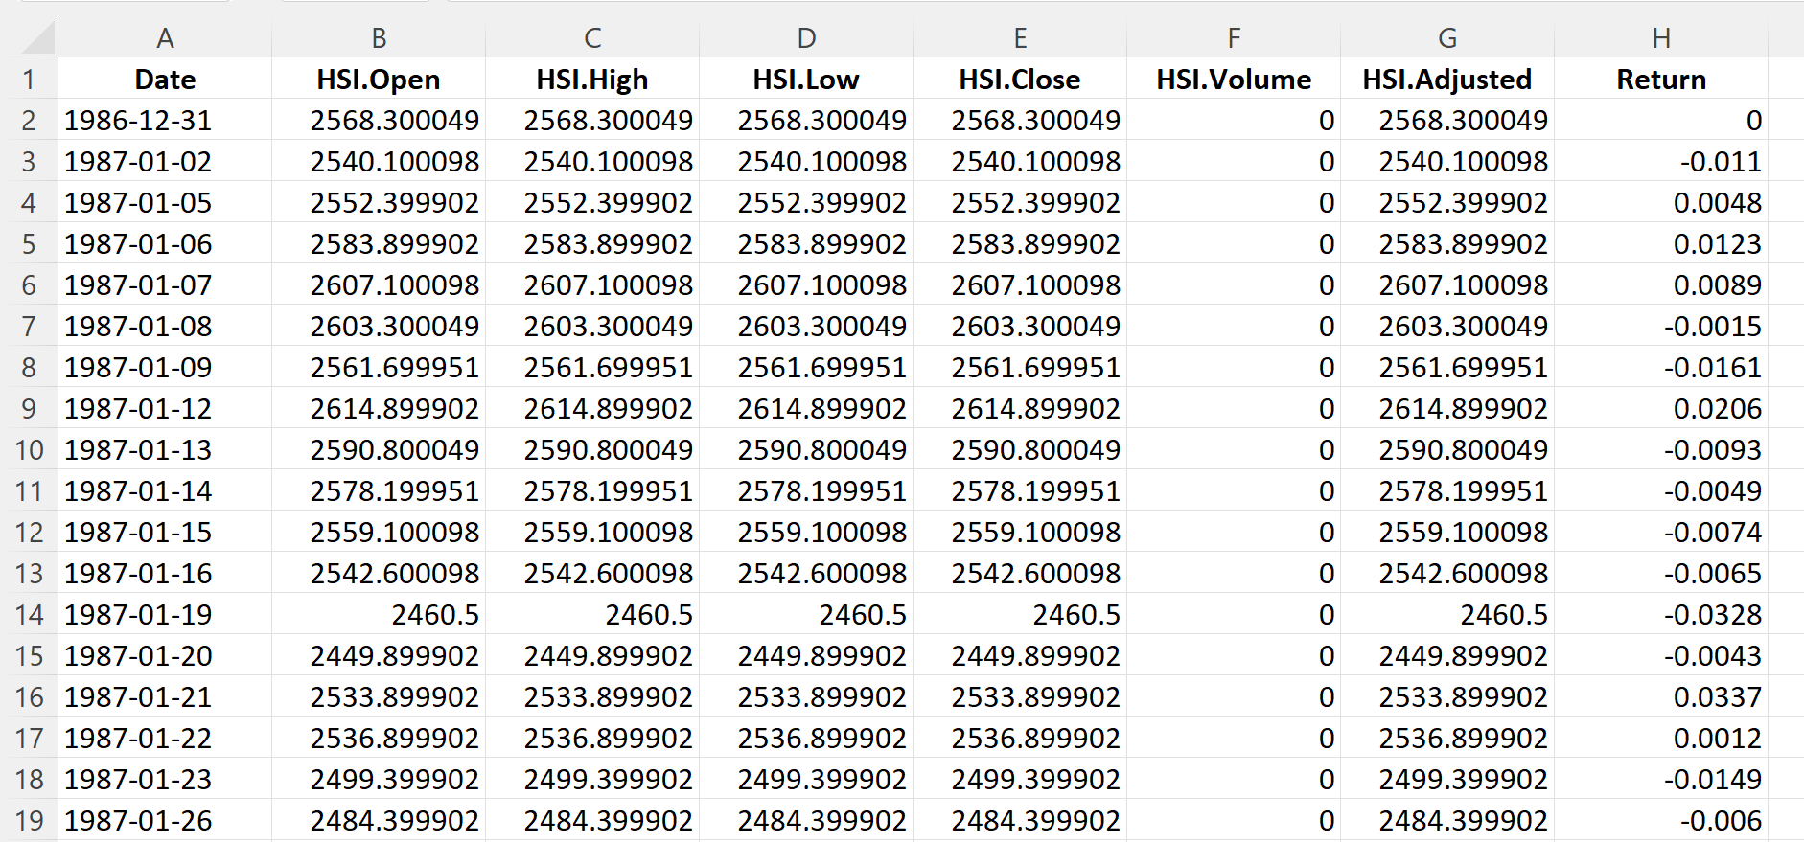Click Return value 0.0048

coord(1661,202)
